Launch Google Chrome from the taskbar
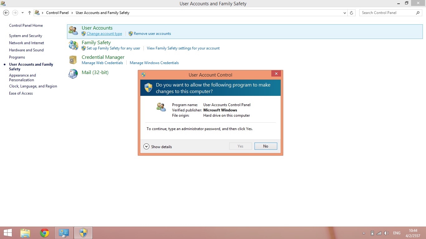This screenshot has width=426, height=239. click(45, 233)
